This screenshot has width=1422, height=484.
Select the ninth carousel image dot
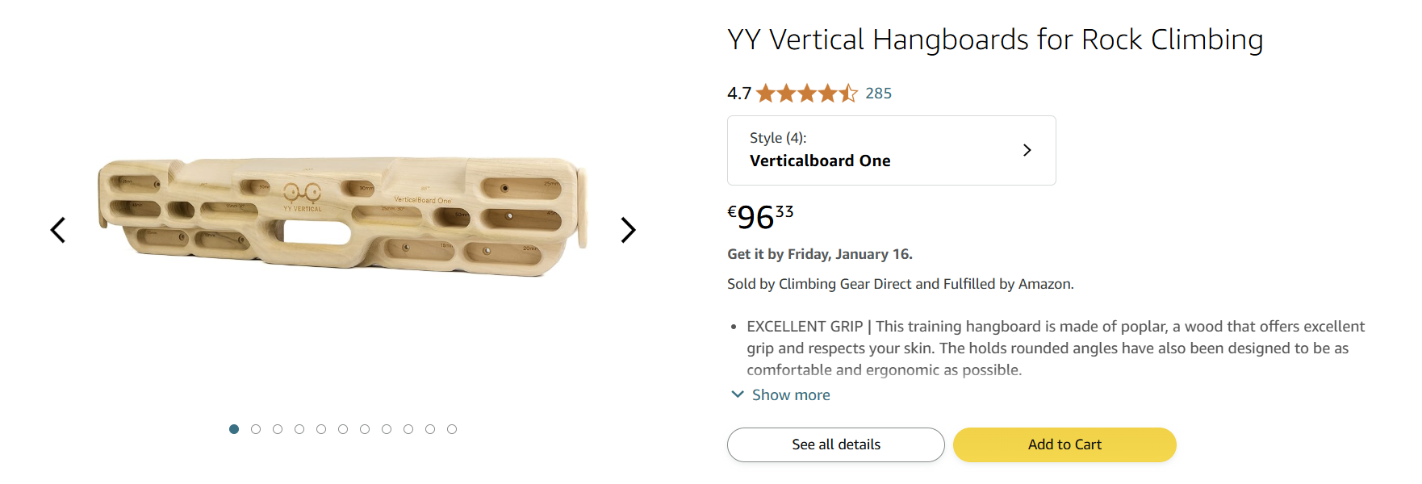click(408, 429)
